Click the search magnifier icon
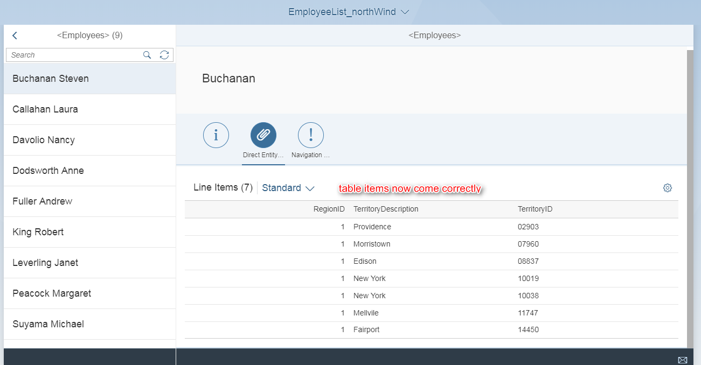 147,54
